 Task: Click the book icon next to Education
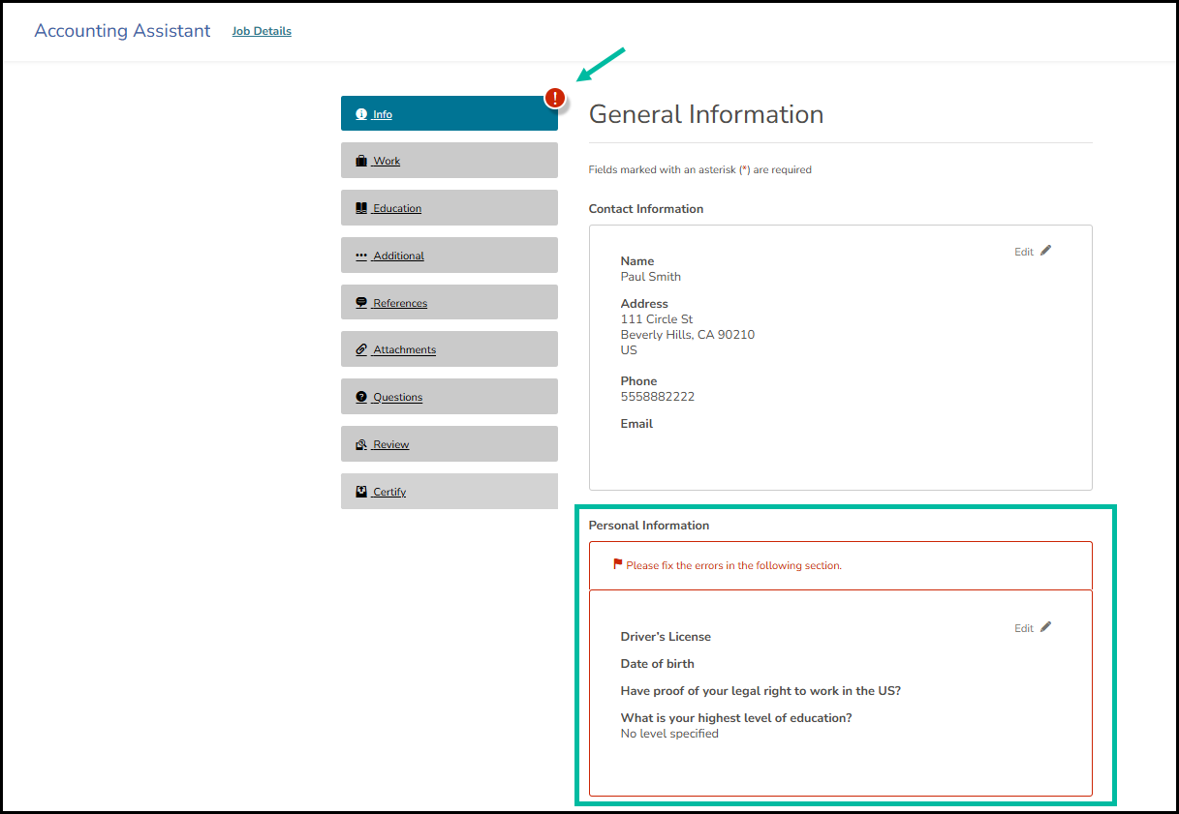coord(361,207)
